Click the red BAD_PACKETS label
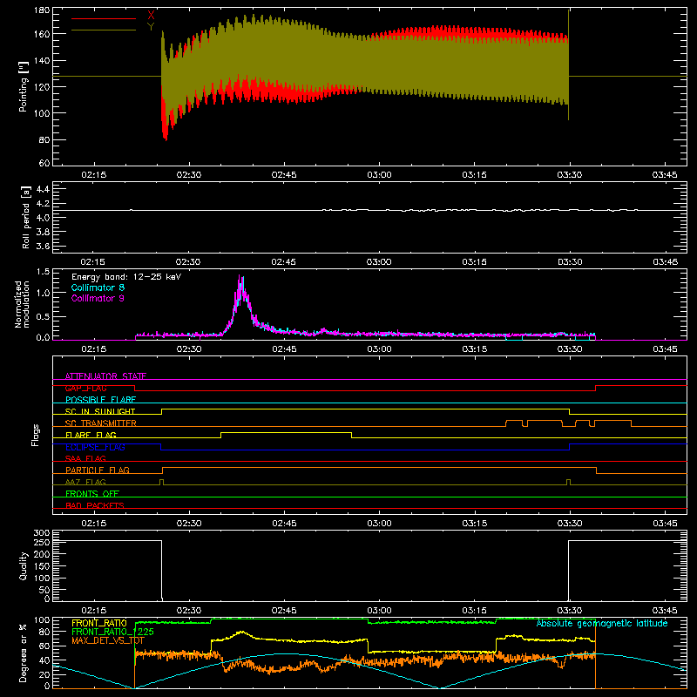The image size is (697, 697). pos(95,505)
